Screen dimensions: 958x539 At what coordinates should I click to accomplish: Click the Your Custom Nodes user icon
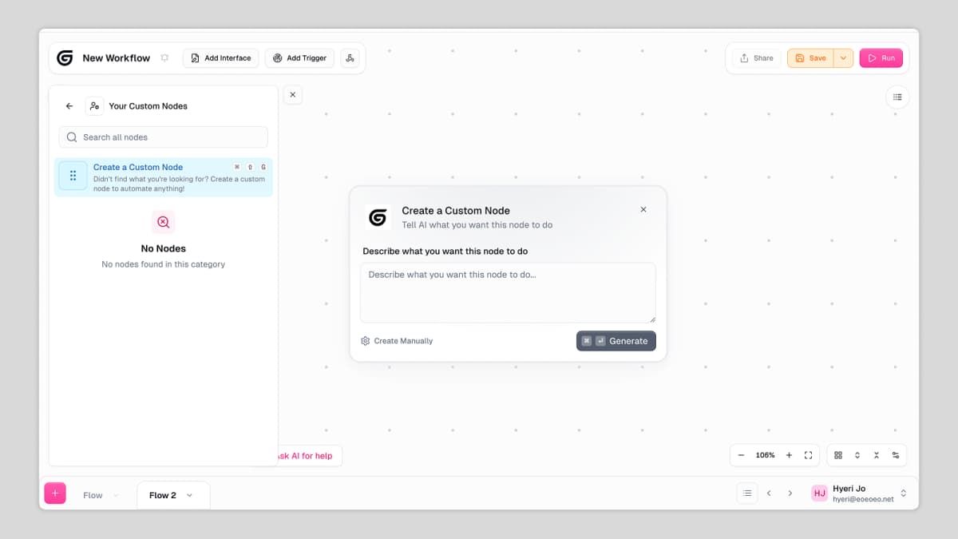pos(94,105)
